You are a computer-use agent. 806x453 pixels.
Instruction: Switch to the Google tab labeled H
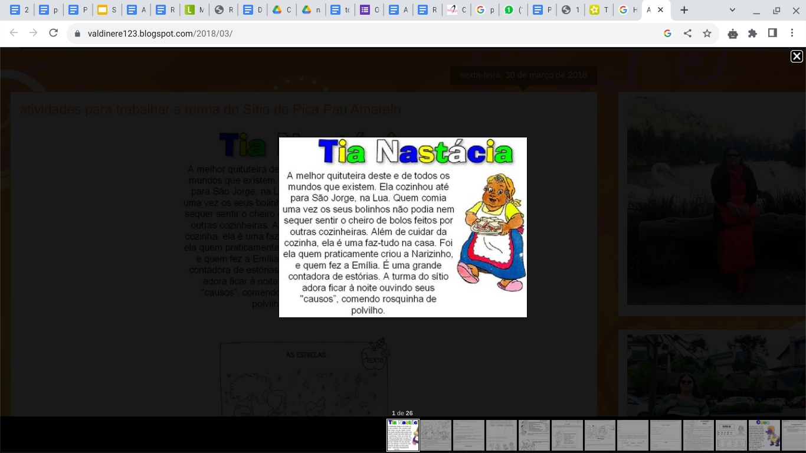click(x=627, y=10)
